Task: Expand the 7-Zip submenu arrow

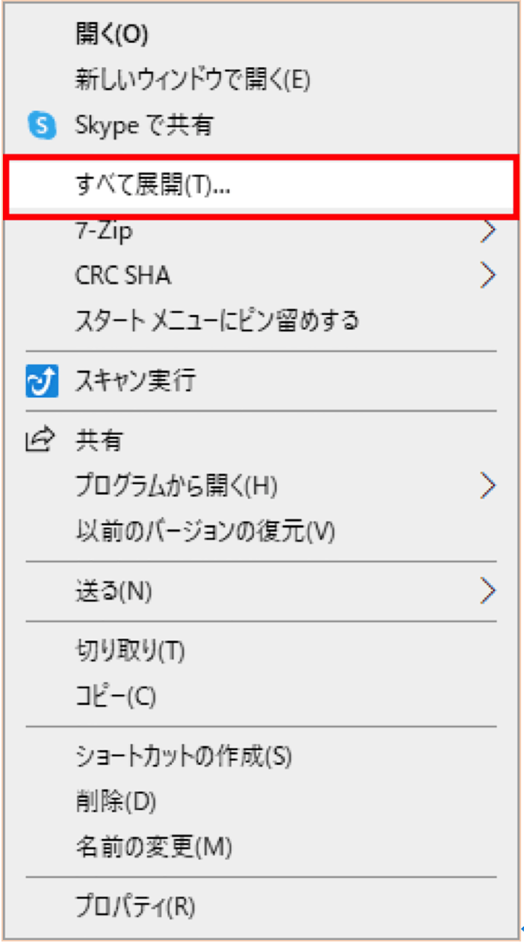Action: 488,232
